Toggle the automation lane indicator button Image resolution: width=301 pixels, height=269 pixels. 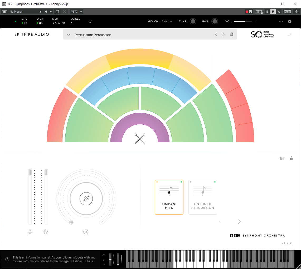[249, 12]
